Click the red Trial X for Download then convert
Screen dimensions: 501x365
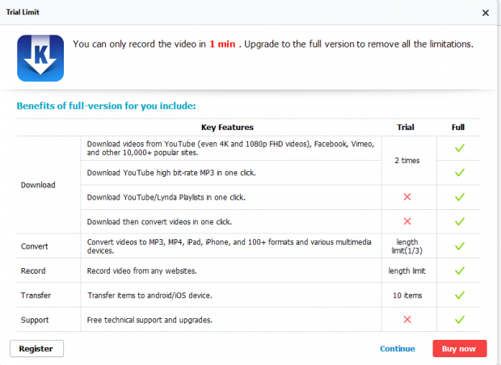(x=406, y=221)
